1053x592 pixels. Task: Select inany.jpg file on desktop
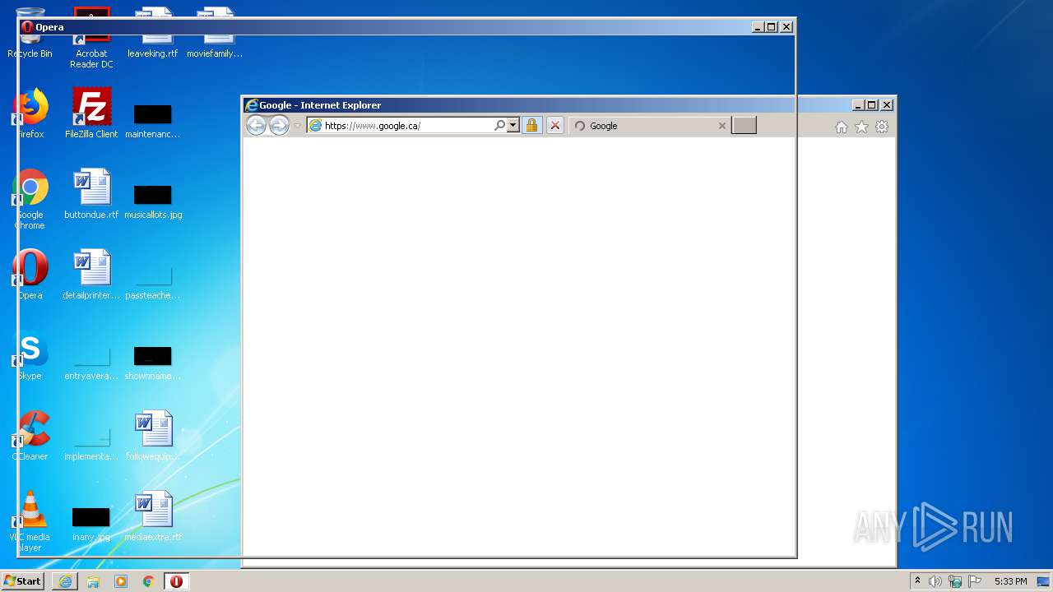pos(91,523)
